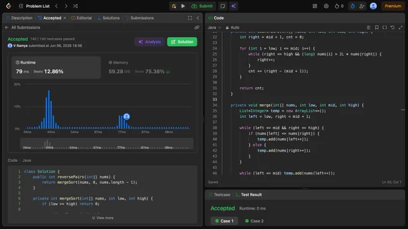The image size is (408, 229).
Task: Click the debugger icon beside Run
Action: (174, 6)
